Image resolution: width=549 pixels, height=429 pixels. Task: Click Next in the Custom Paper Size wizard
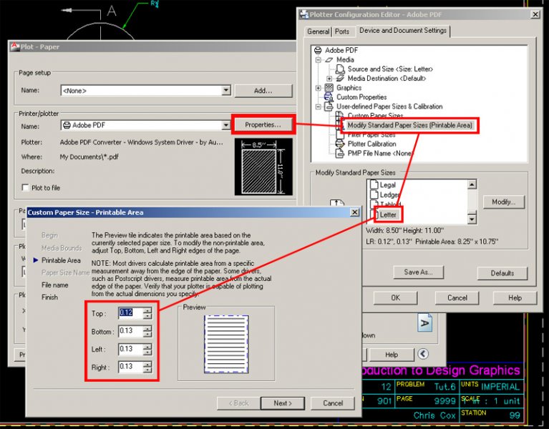[283, 403]
